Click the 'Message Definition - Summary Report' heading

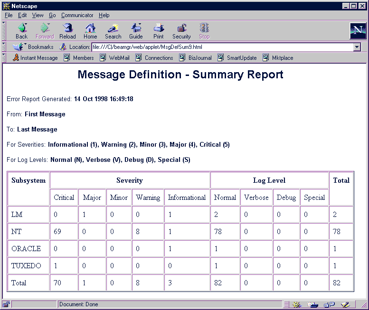(180, 75)
